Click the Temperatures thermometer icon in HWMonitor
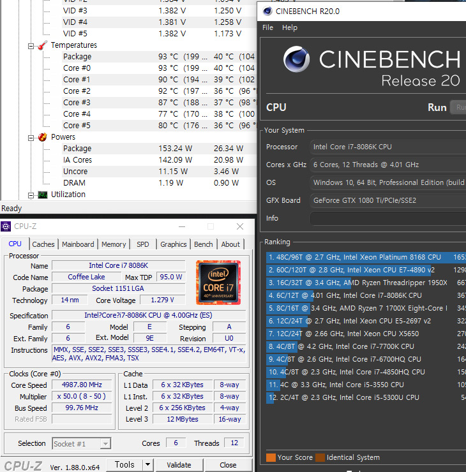Viewport: 466px width, 472px height. 43,45
